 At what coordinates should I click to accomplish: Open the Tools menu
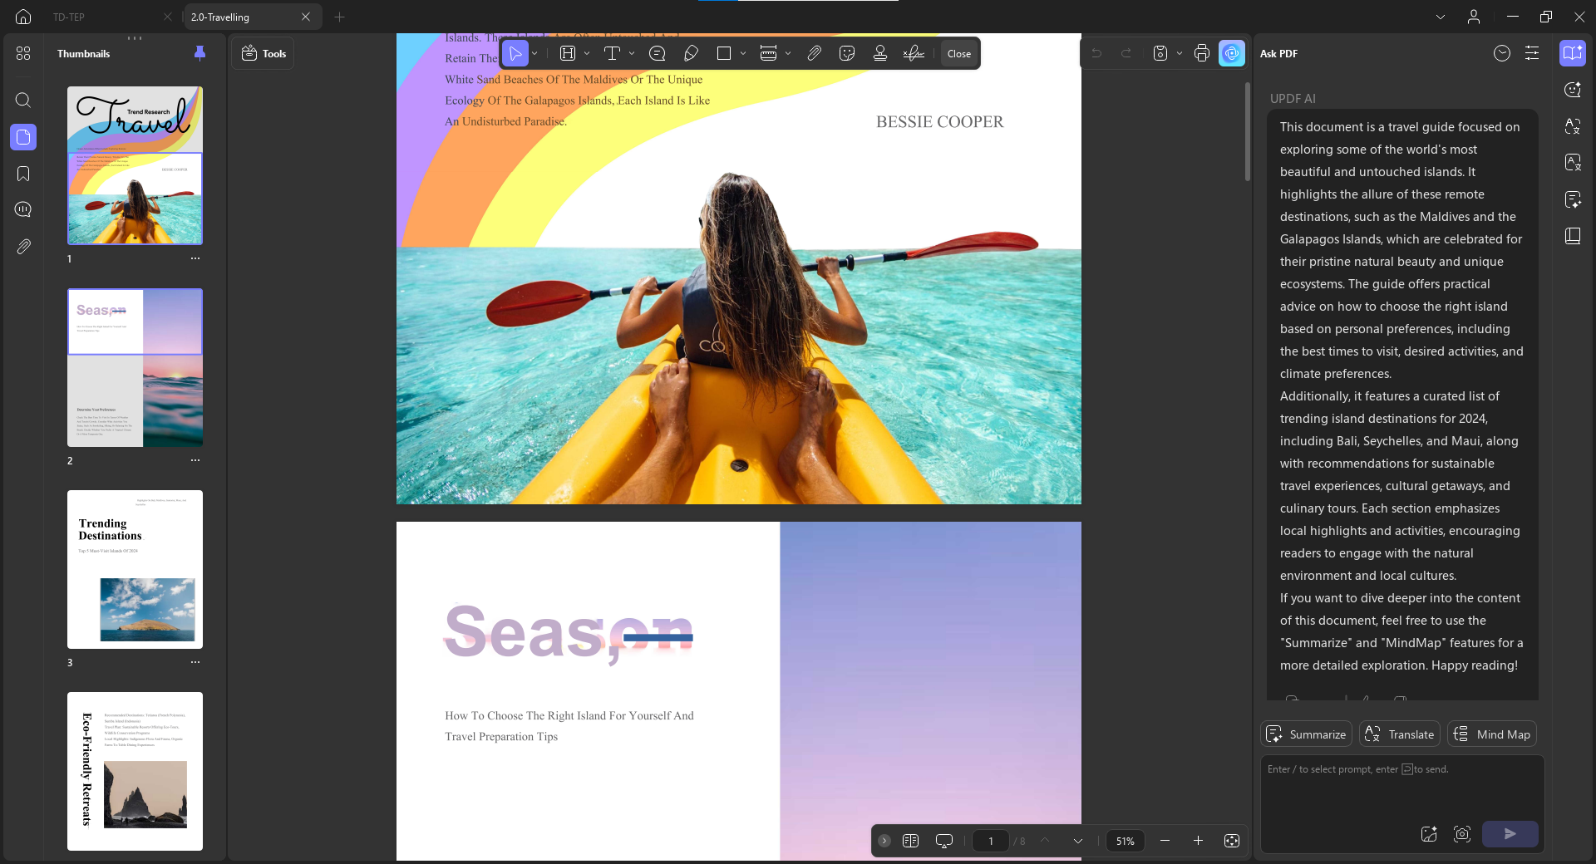tap(263, 53)
